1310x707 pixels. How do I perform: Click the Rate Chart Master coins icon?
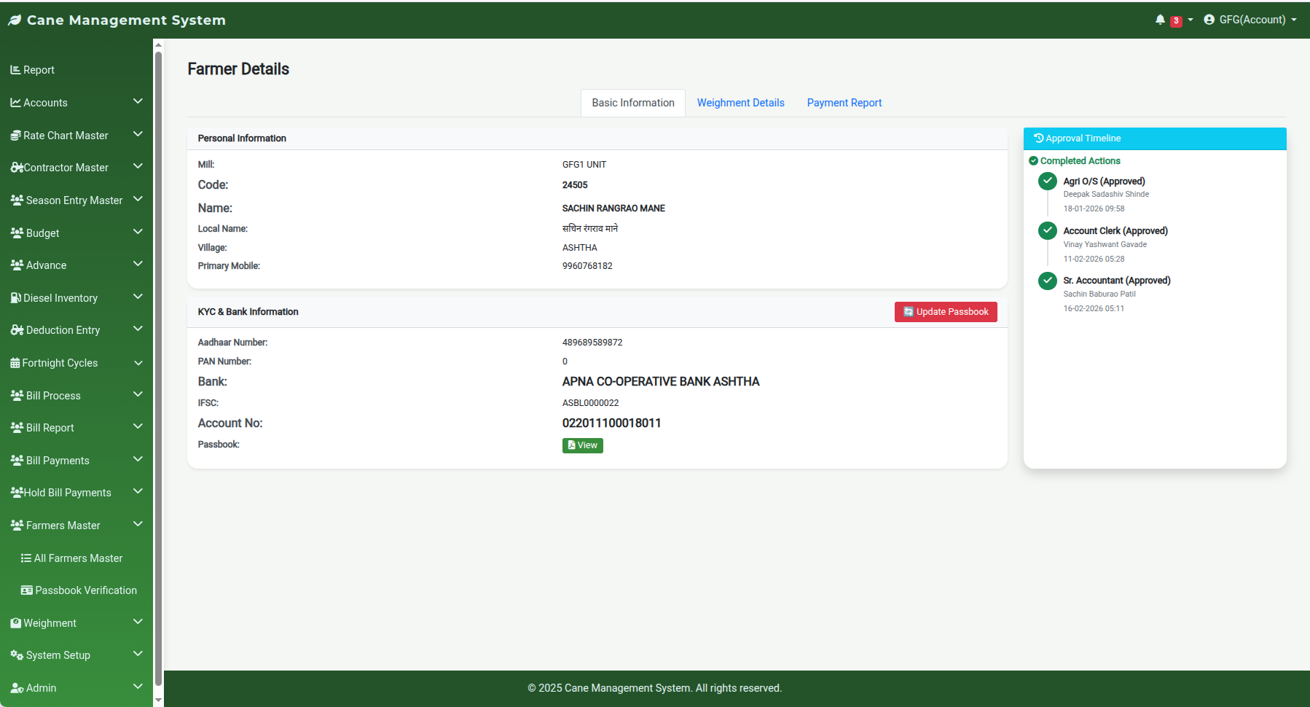pyautogui.click(x=15, y=136)
